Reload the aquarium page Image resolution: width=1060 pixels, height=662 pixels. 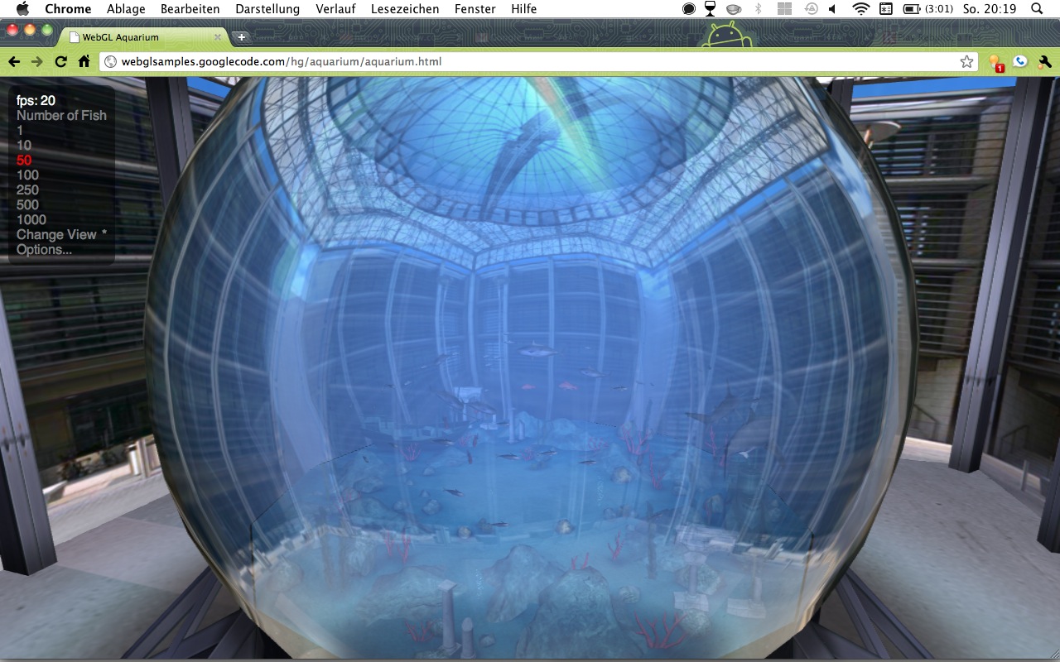pos(60,62)
